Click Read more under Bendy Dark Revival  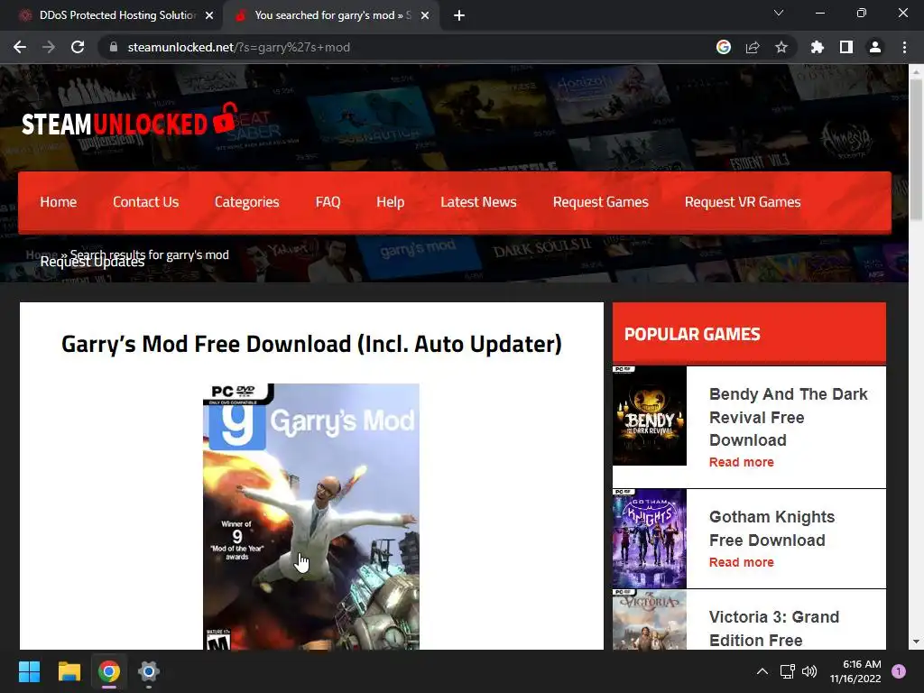(742, 462)
